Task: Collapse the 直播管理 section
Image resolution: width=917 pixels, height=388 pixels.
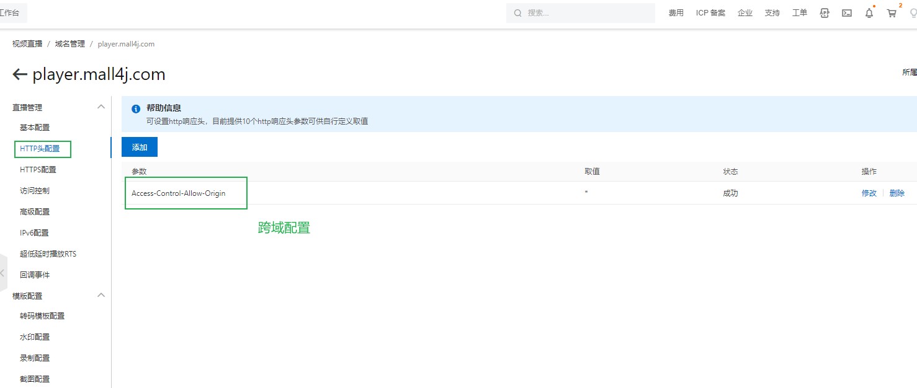Action: click(101, 107)
